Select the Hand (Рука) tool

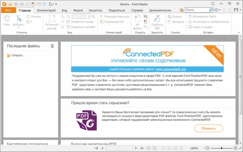pos(6,20)
